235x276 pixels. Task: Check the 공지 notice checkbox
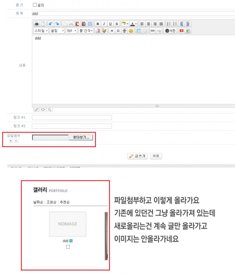[x=35, y=5]
